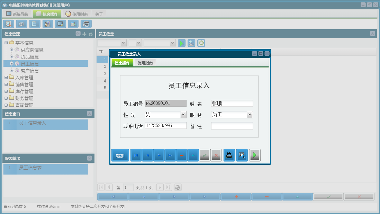The height and width of the screenshot is (214, 380).
Task: Open print preview icon in the entry dialog
Action: click(x=242, y=155)
